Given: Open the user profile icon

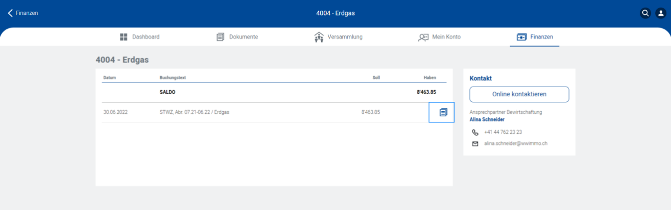Looking at the screenshot, I should point(660,13).
